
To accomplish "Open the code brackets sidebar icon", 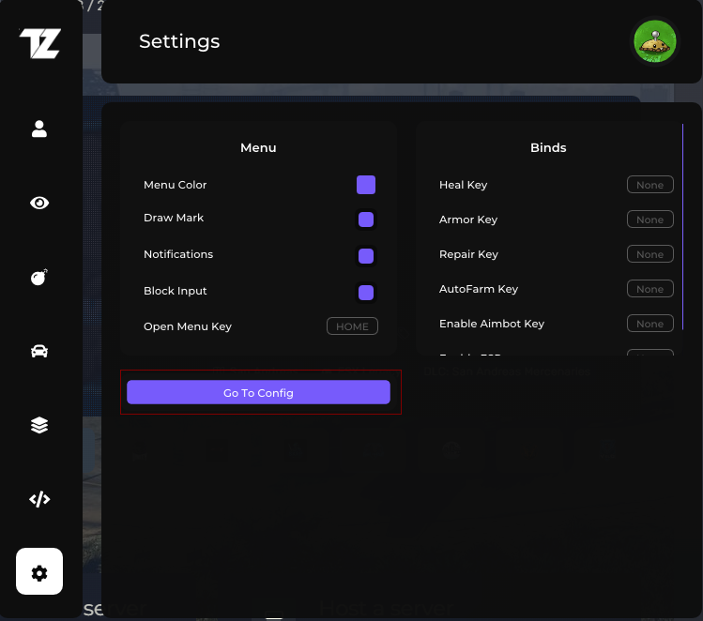I will 39,499.
